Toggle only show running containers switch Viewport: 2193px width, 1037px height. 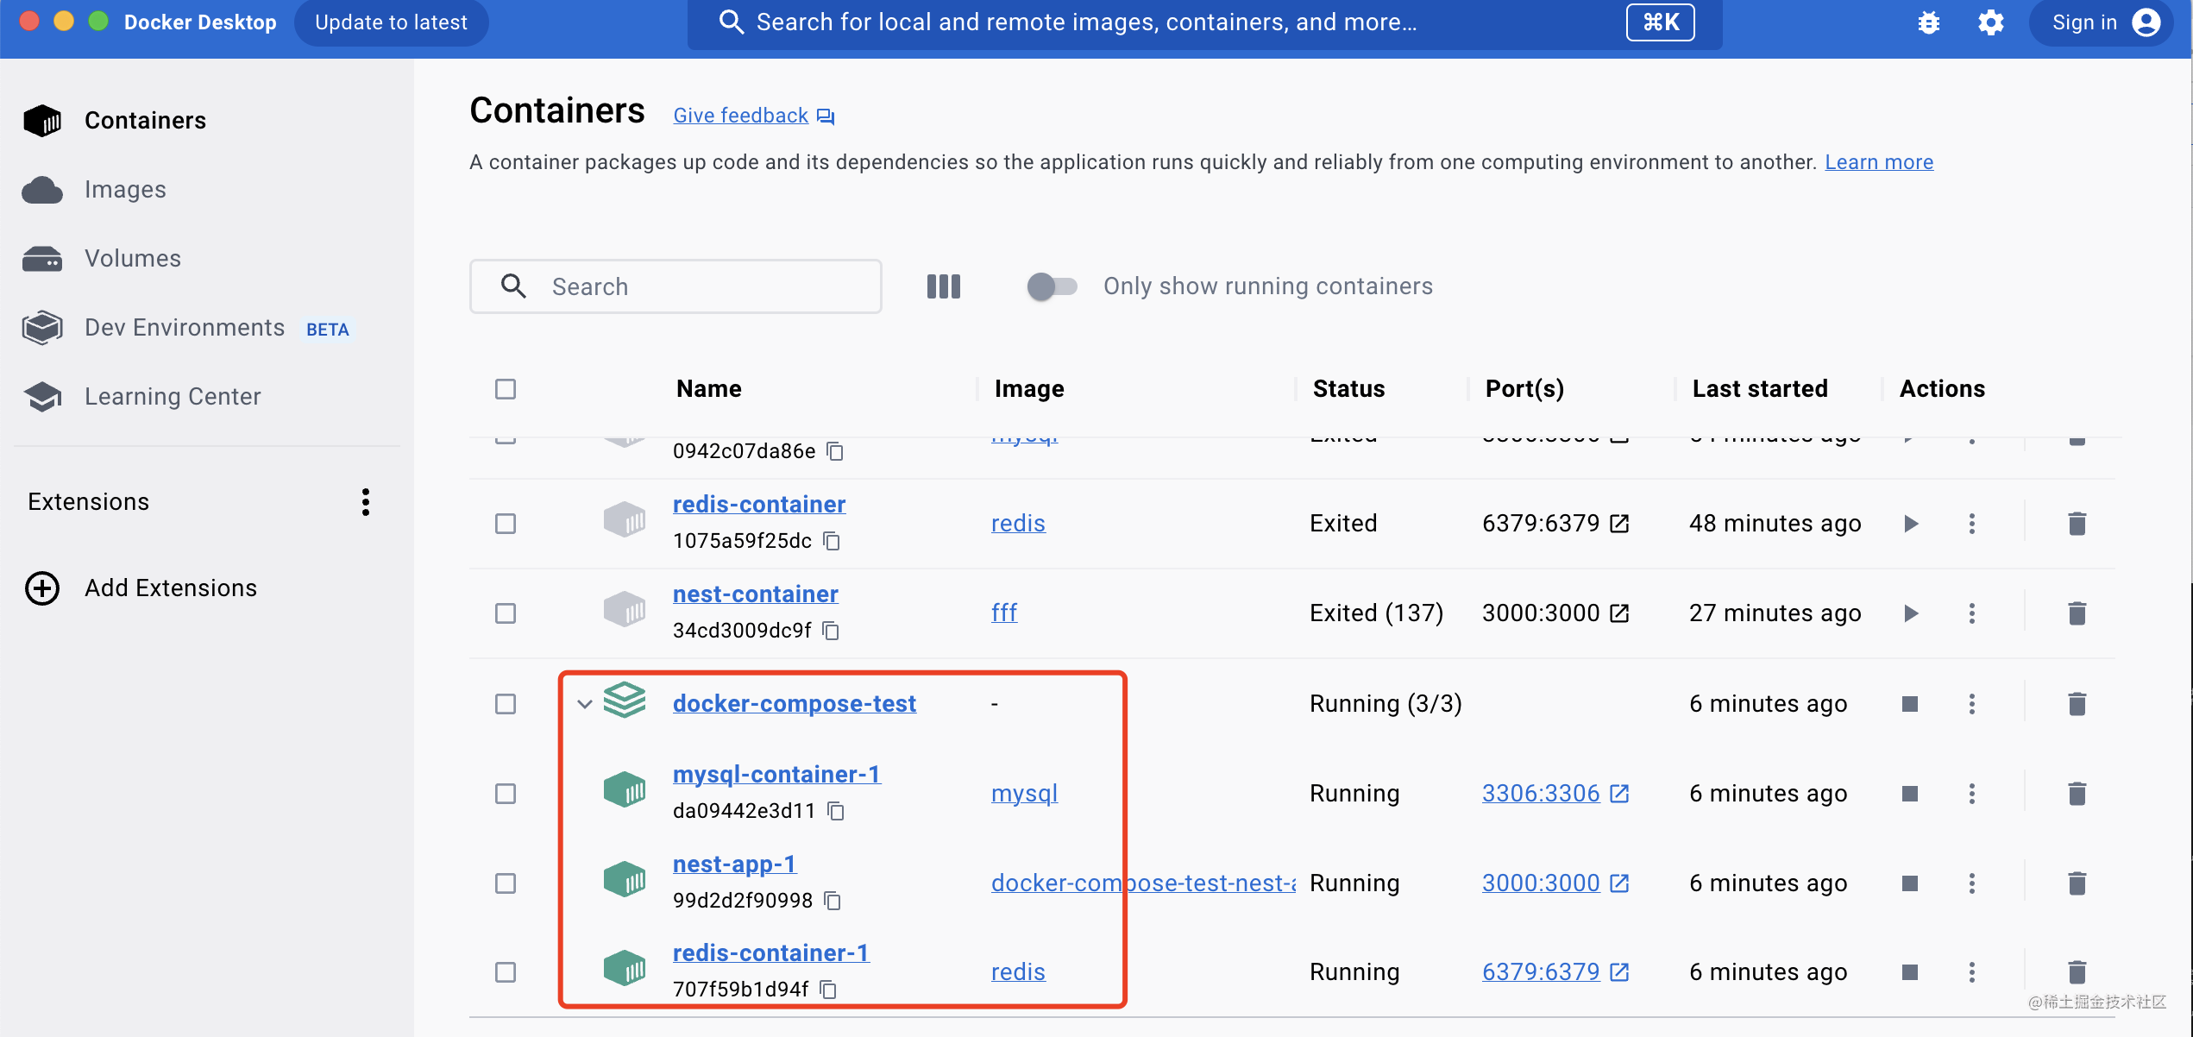pos(1052,286)
